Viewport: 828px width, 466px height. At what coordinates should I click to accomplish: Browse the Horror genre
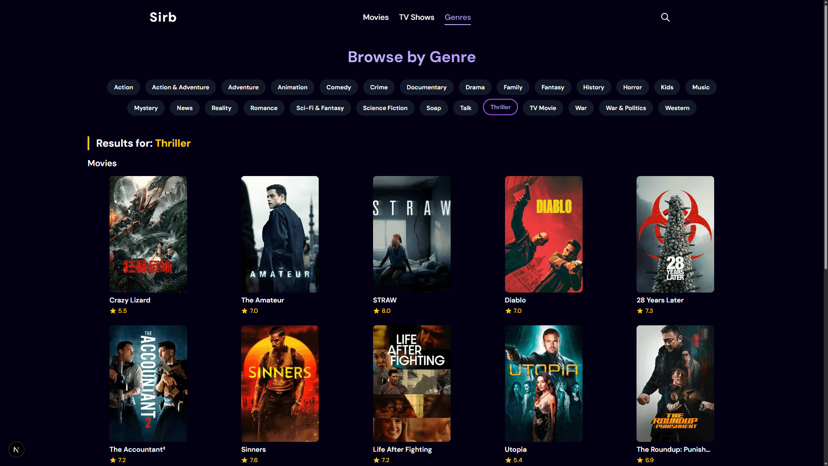tap(633, 87)
